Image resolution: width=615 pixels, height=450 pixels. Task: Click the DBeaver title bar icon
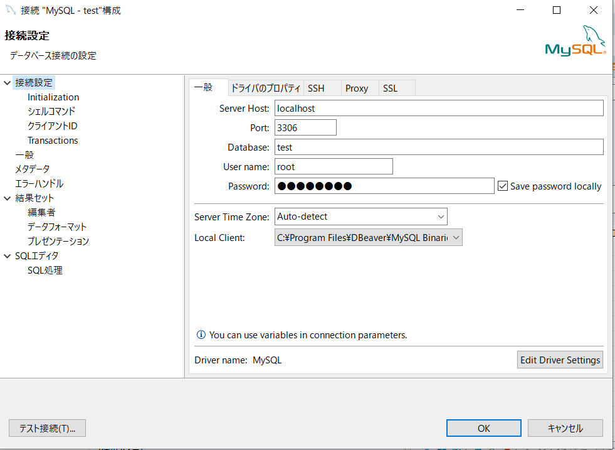pos(11,10)
